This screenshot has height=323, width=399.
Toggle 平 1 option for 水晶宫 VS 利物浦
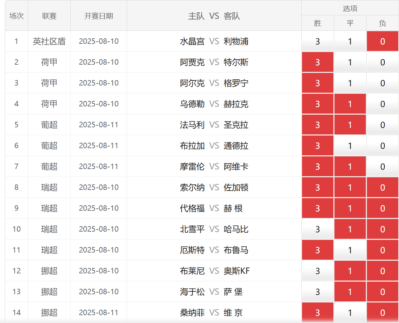click(350, 41)
